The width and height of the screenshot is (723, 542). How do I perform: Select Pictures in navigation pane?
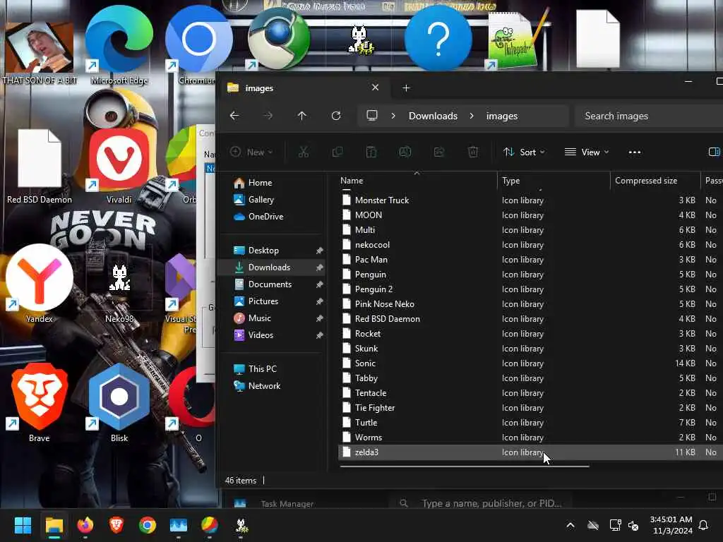point(272,301)
